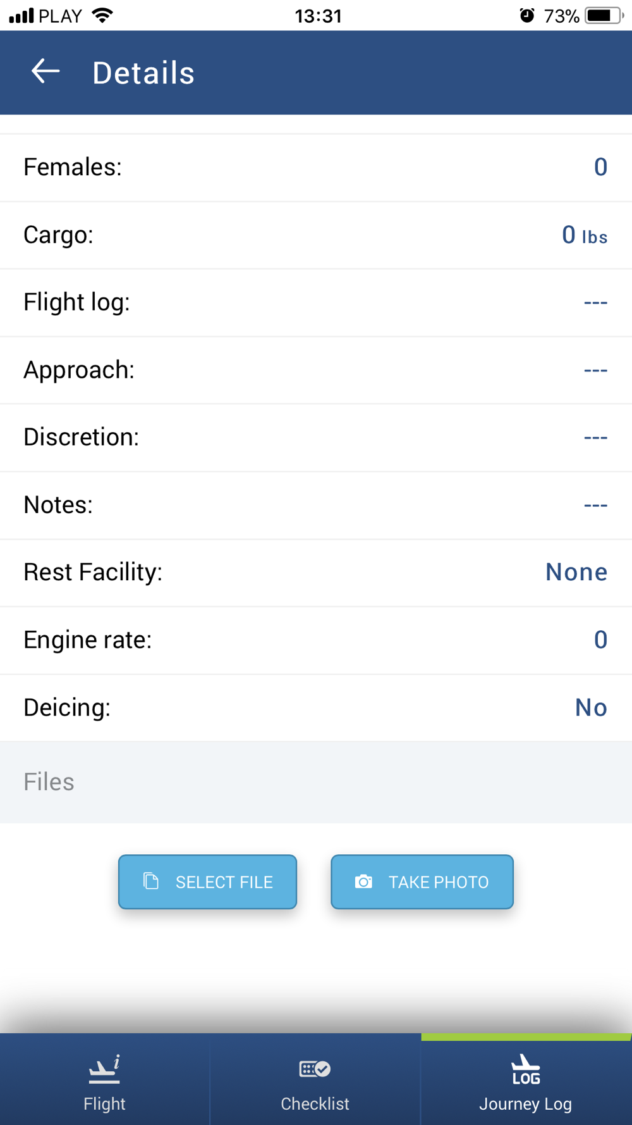Open the Journey Log plane icon
Image resolution: width=632 pixels, height=1125 pixels.
[526, 1069]
